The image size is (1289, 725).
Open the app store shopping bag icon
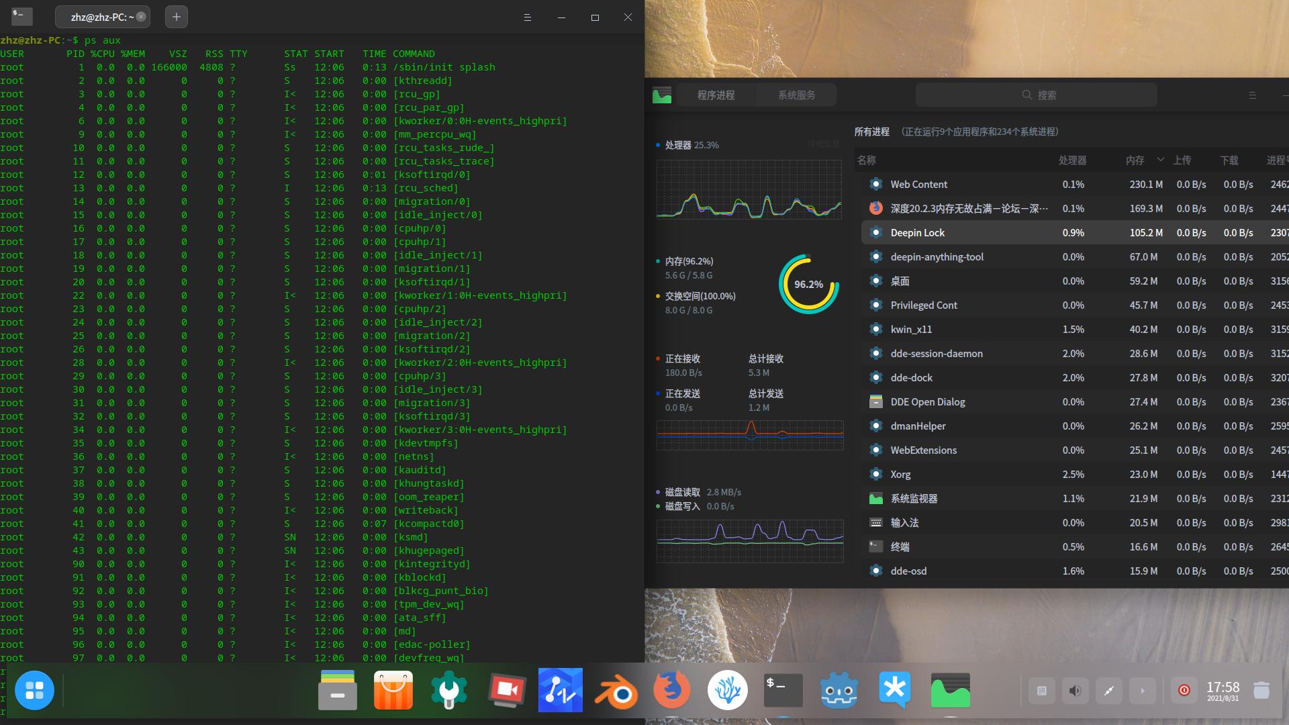[x=393, y=690]
